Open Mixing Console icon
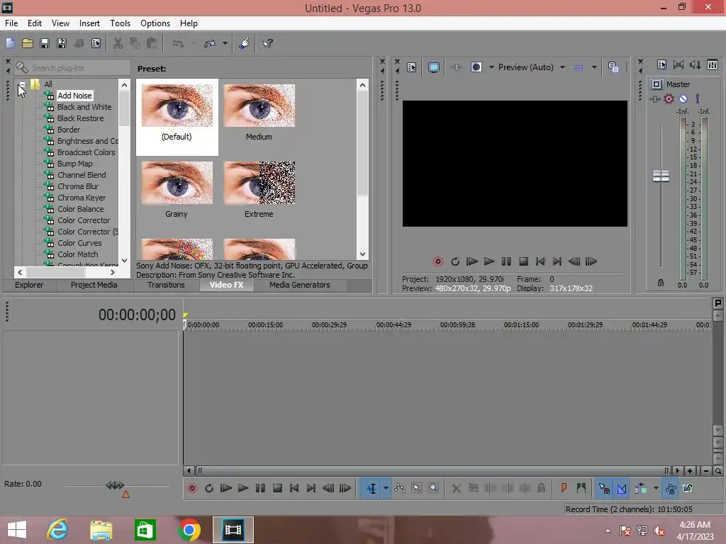Screen dimensions: 726x544 pyautogui.click(x=713, y=64)
